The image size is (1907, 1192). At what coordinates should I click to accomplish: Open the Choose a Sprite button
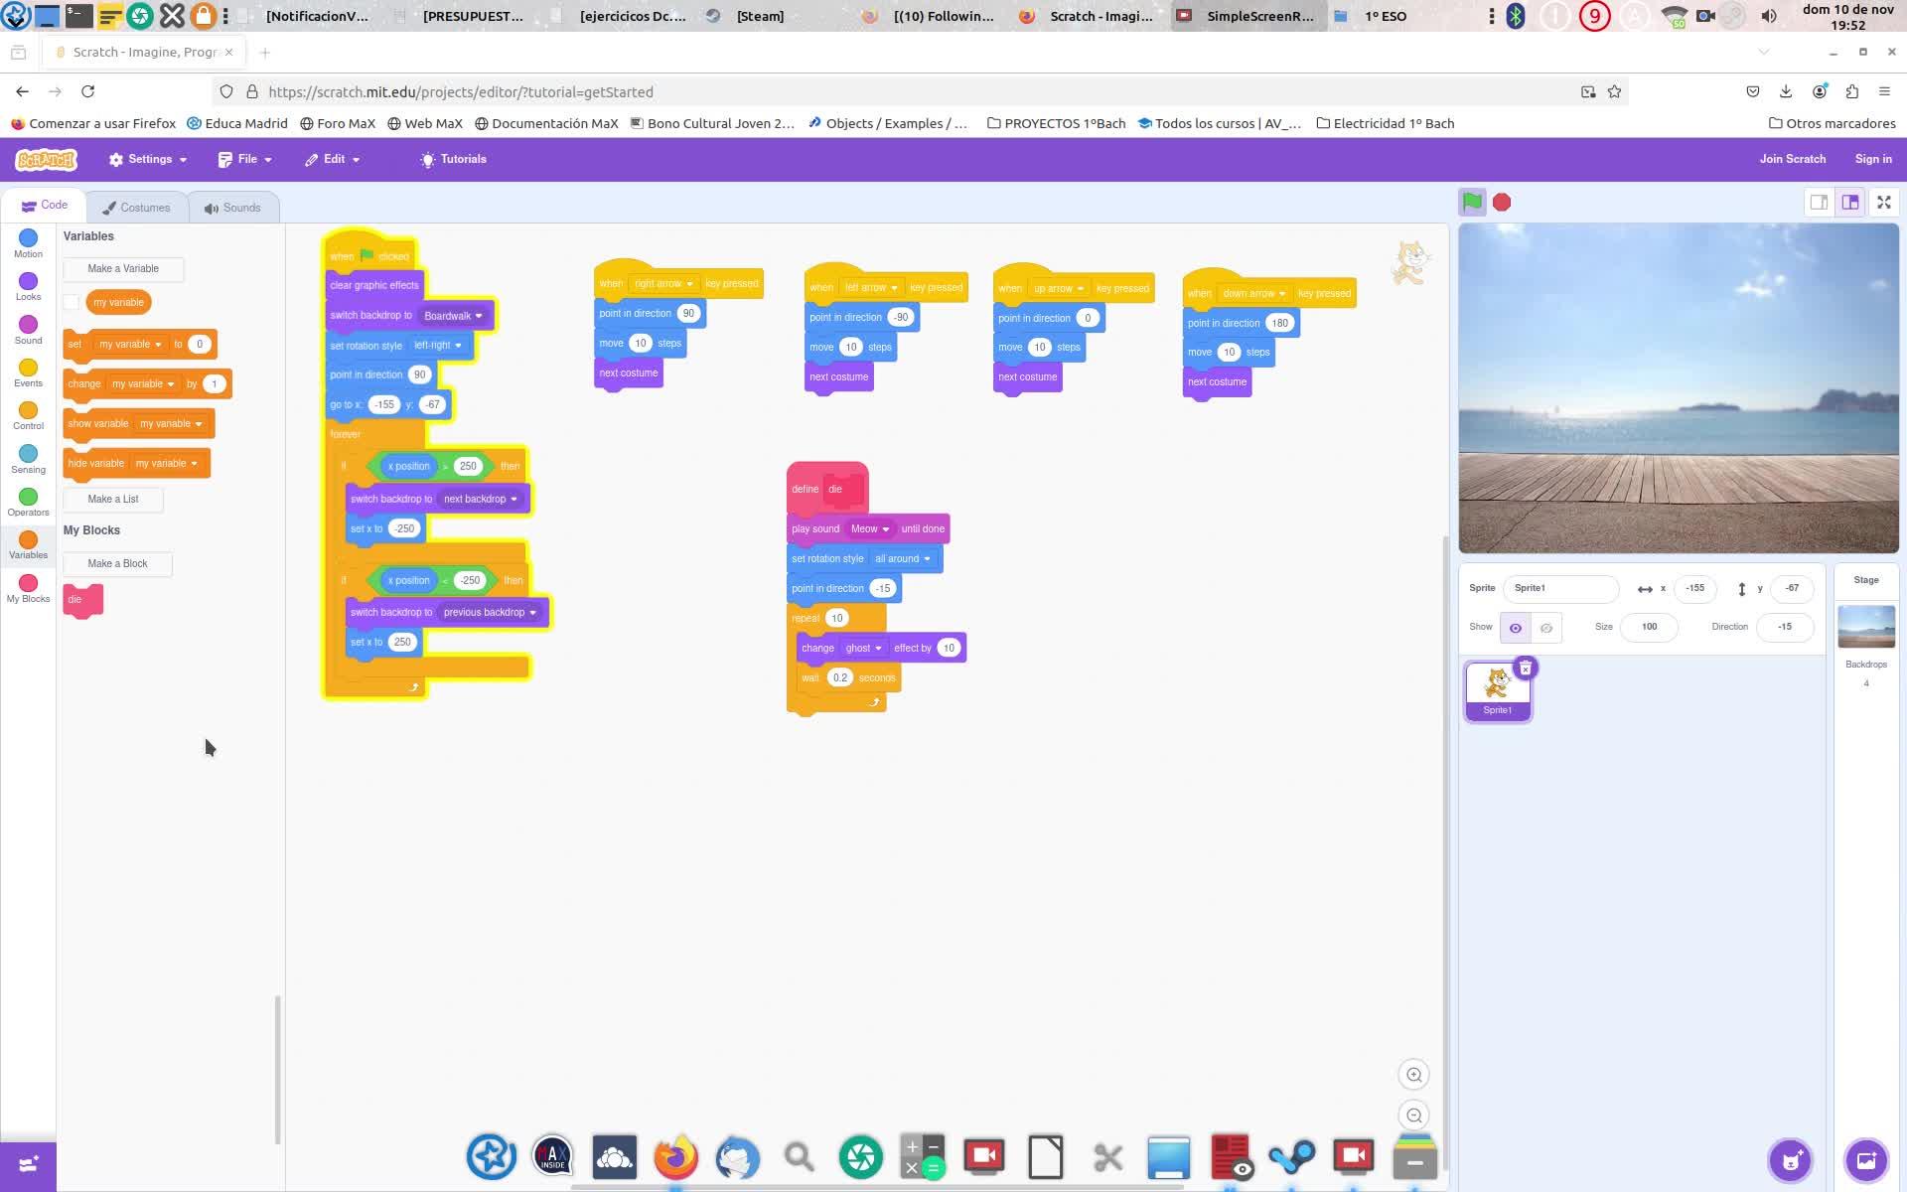click(x=1790, y=1160)
